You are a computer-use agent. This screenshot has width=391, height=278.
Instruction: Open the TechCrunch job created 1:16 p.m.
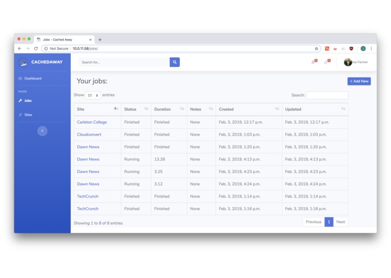click(88, 209)
